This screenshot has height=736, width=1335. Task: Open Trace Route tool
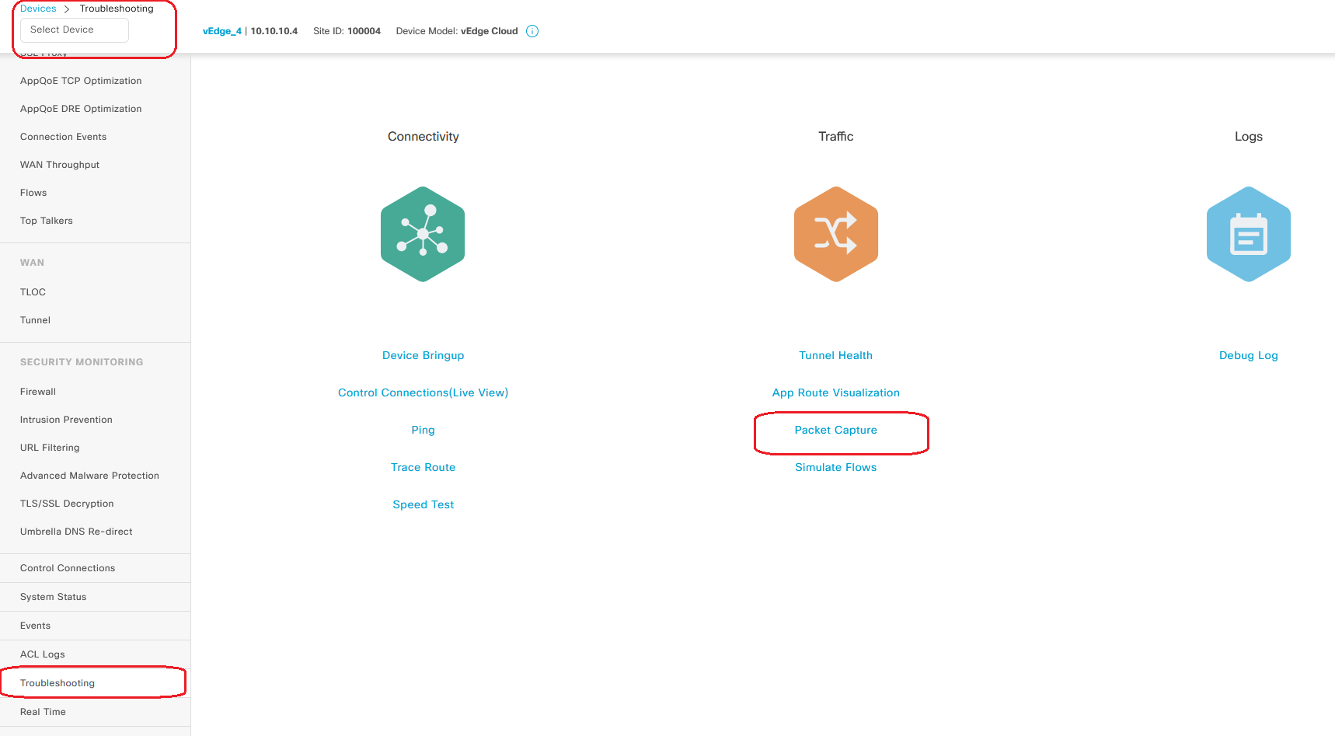423,467
